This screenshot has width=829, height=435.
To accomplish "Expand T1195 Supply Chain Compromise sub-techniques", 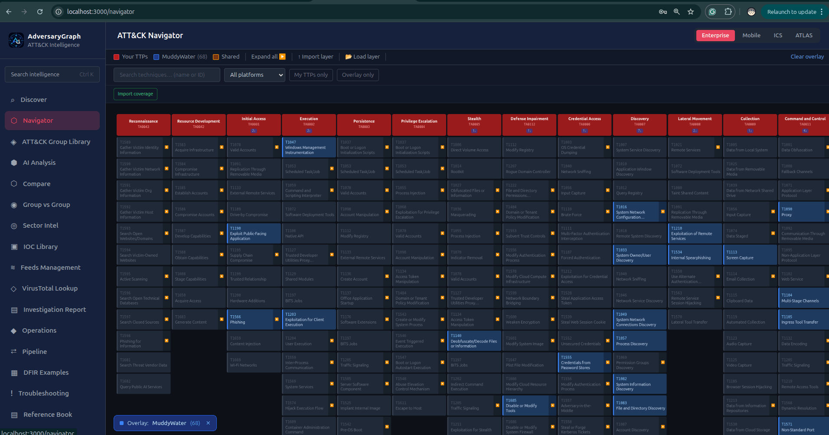I will pos(277,255).
